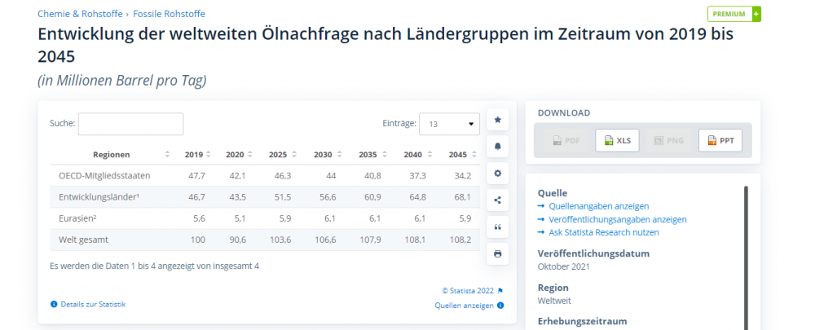Click Entwicklungsländer 2045 value 68,1
Image resolution: width=815 pixels, height=330 pixels.
[x=462, y=197]
